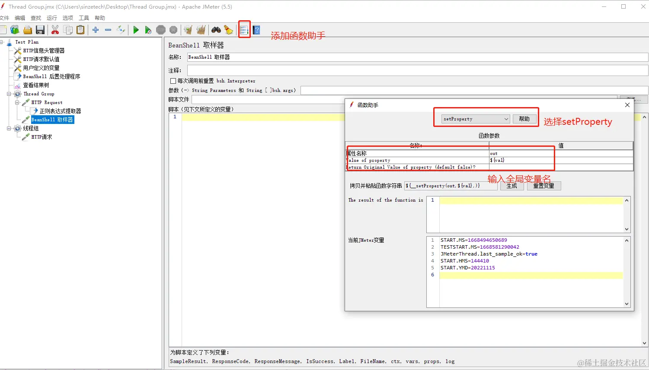The width and height of the screenshot is (649, 370).
Task: Select HTTP请求默认值 tree node
Action: (x=41, y=59)
